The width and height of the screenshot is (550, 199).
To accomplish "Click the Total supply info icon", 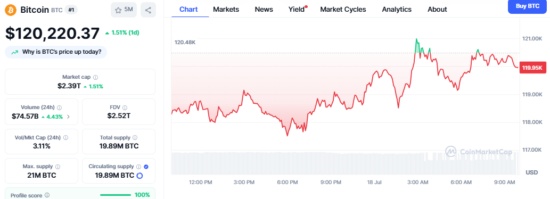I will pos(135,138).
